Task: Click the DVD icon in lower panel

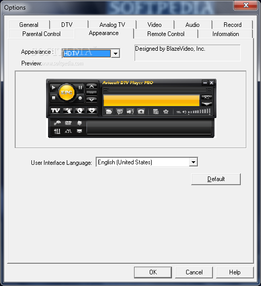Action: click(68, 123)
